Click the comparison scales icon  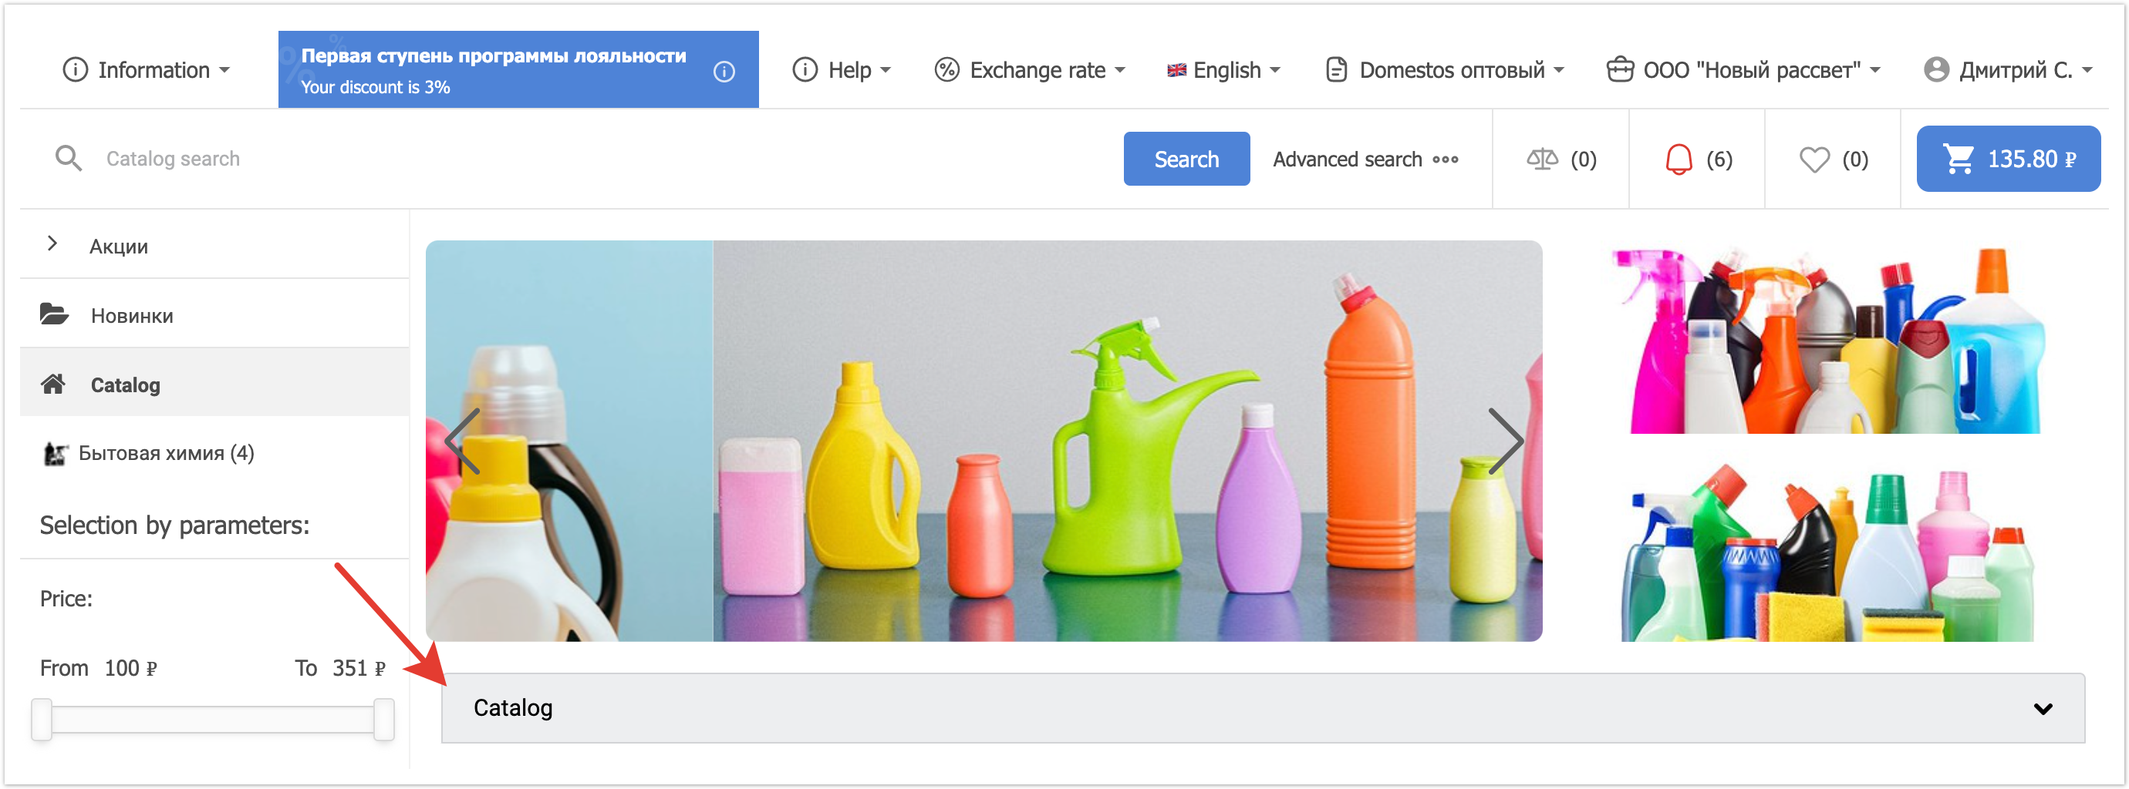pyautogui.click(x=1541, y=159)
